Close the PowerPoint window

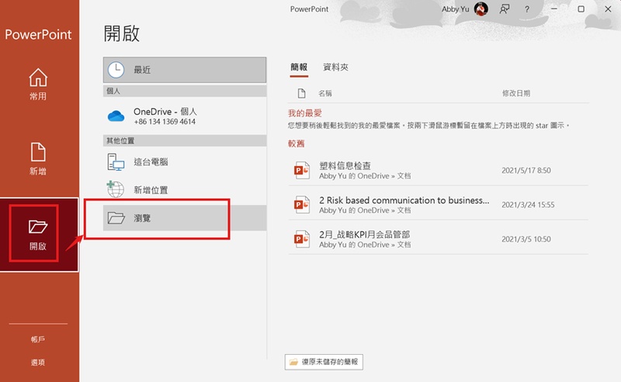pos(608,9)
